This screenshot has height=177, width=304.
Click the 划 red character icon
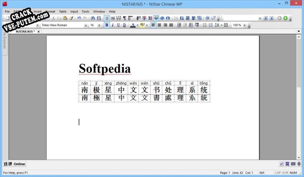[150, 18]
